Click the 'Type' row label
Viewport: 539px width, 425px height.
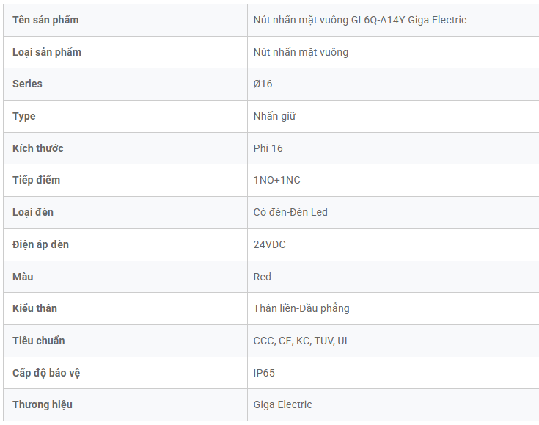(24, 116)
